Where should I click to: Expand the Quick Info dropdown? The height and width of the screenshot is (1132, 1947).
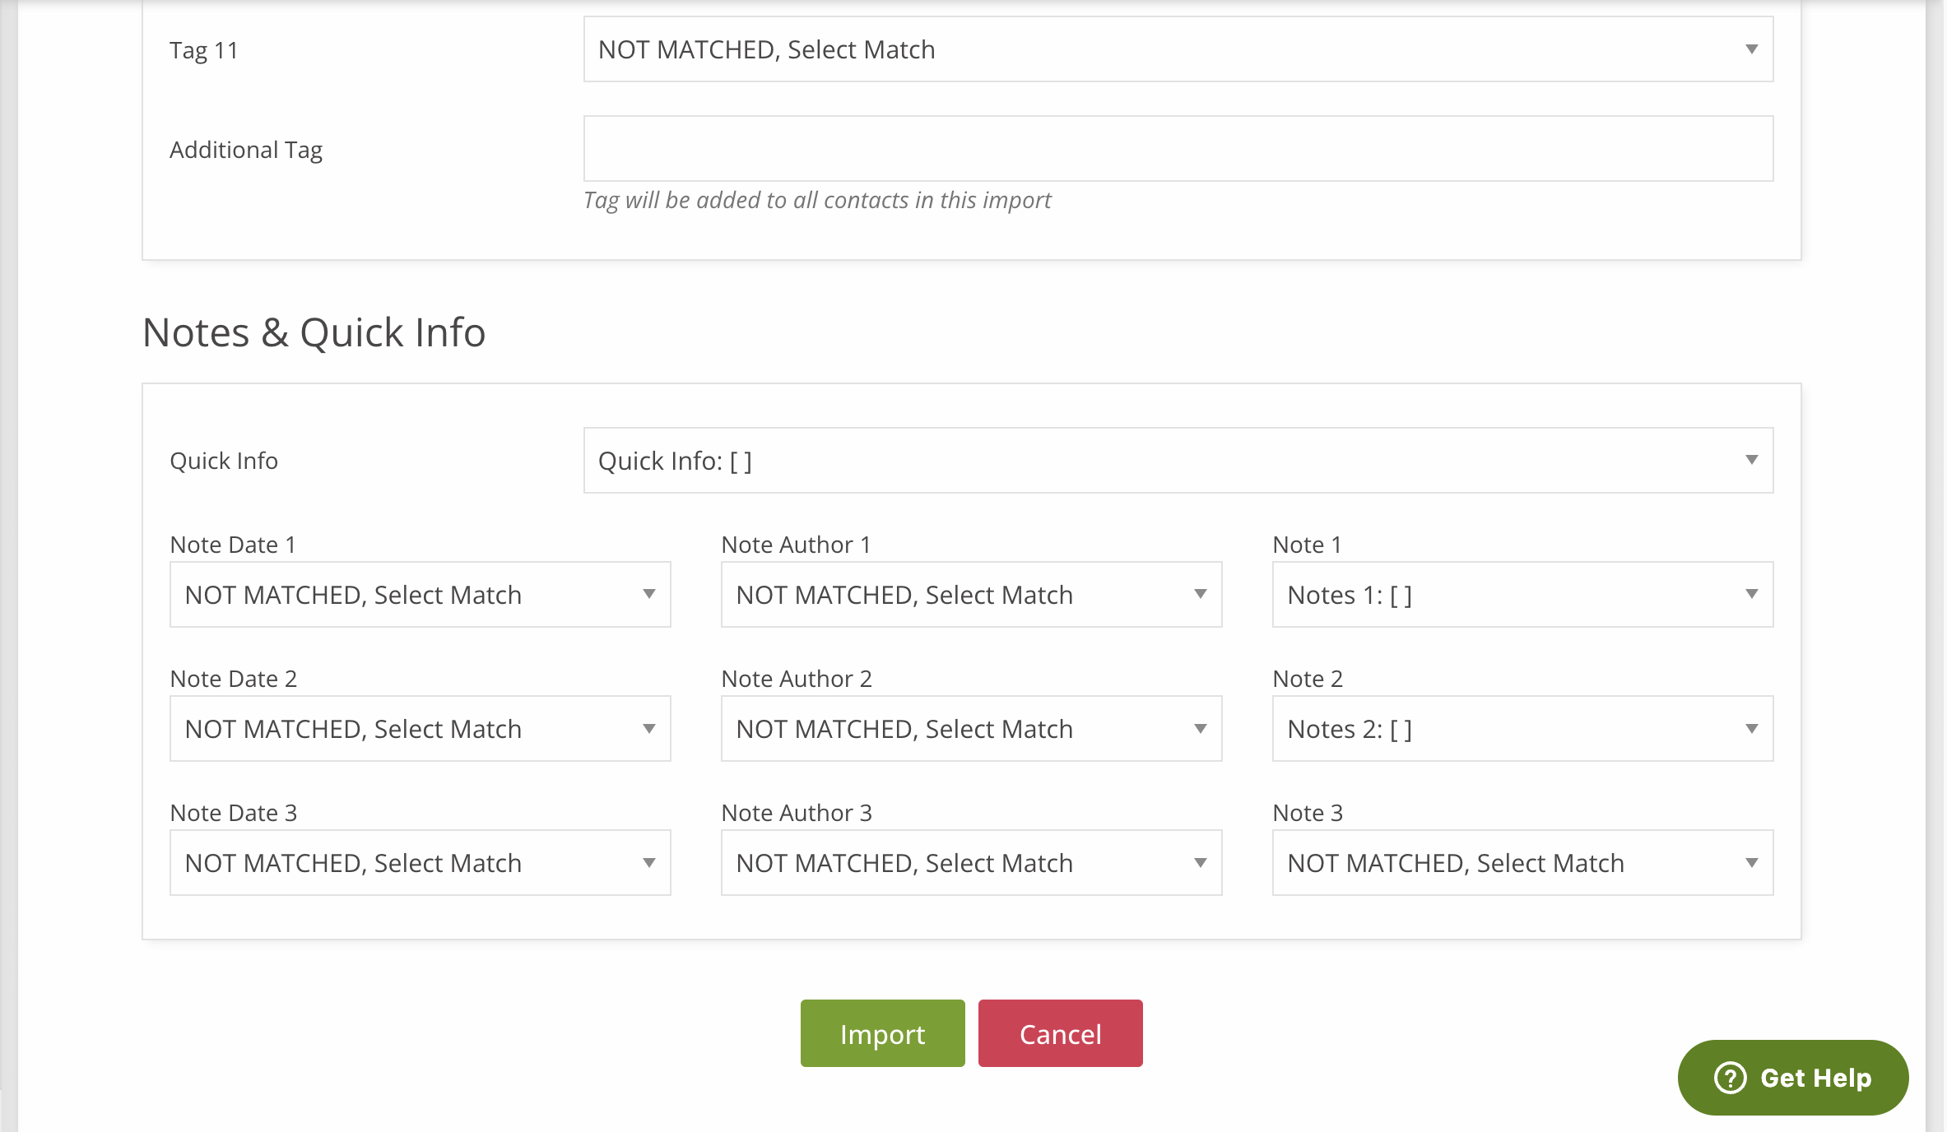[x=1178, y=461]
